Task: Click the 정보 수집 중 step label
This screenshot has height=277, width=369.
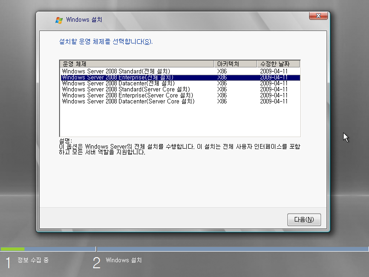Action: click(33, 260)
